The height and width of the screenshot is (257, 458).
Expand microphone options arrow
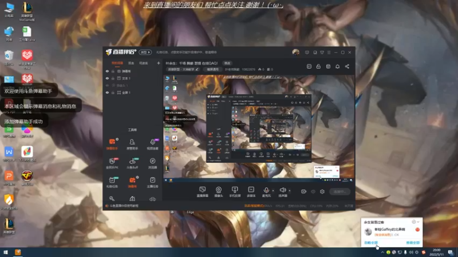point(273,191)
